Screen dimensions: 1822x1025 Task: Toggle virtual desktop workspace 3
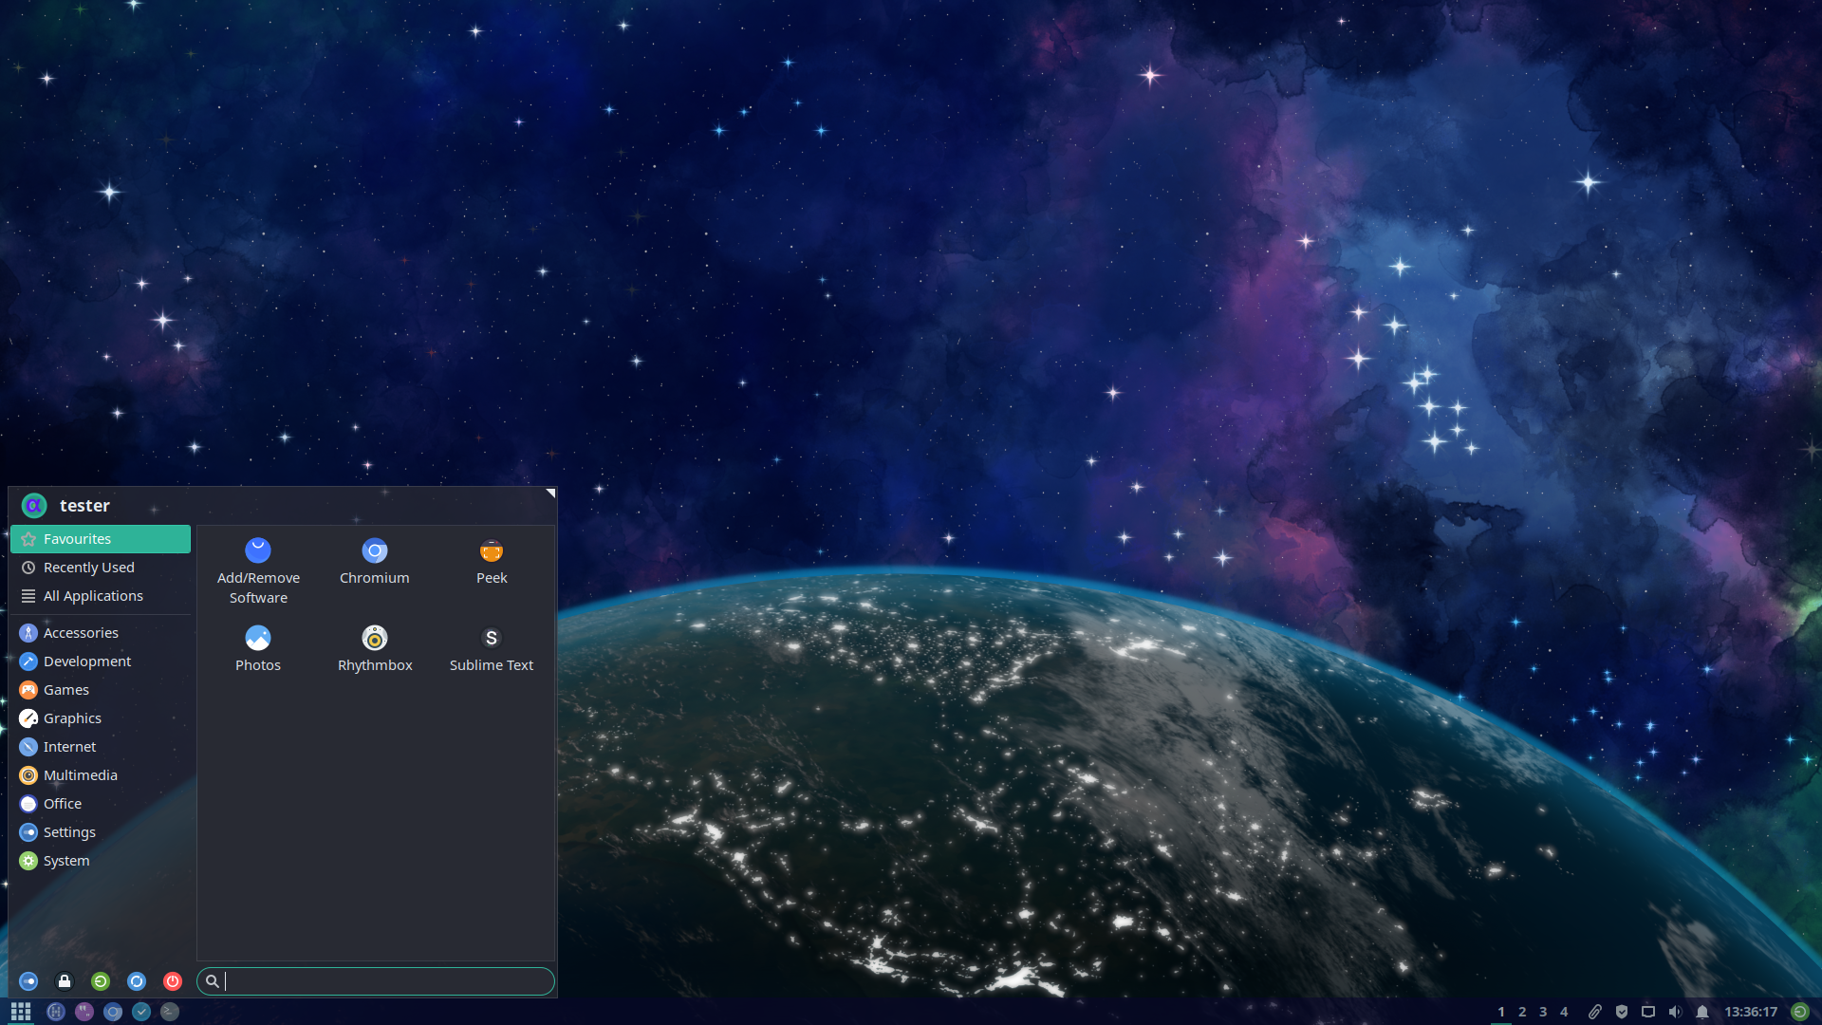click(1542, 1010)
